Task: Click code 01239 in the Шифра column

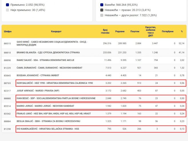Action: click(x=7, y=68)
